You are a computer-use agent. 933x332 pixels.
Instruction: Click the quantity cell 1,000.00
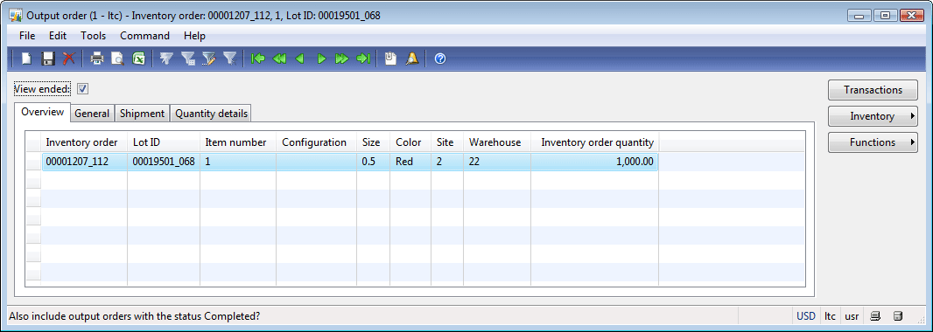click(594, 162)
